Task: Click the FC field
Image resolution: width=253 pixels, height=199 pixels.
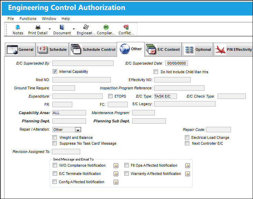Action: click(118, 104)
